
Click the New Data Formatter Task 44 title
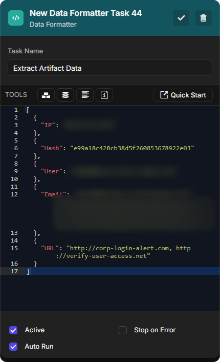85,13
